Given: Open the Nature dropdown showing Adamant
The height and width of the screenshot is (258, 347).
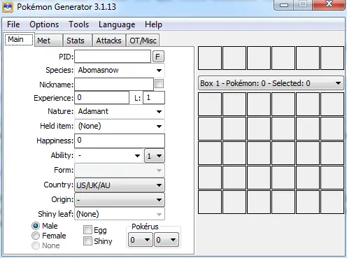Looking at the screenshot, I should pos(120,111).
